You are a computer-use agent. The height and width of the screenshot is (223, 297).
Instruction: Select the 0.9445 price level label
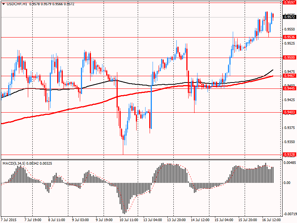click(290, 88)
